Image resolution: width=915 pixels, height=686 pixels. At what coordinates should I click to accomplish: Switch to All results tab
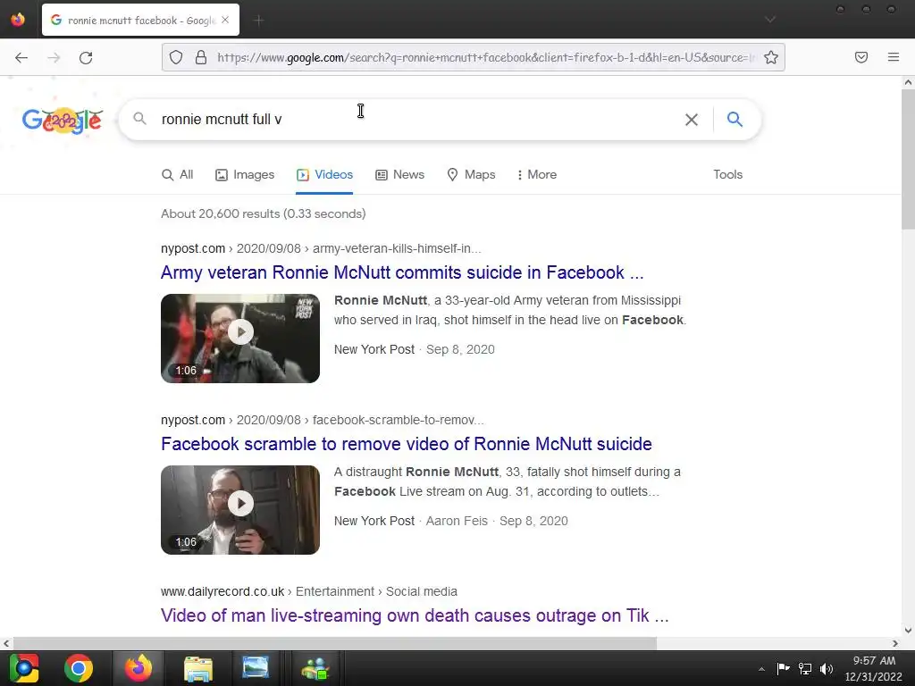pos(178,174)
